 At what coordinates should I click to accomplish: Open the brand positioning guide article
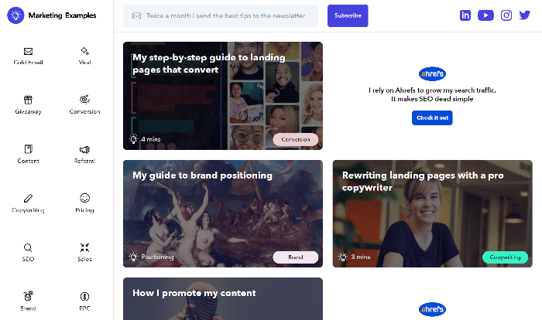click(x=203, y=175)
